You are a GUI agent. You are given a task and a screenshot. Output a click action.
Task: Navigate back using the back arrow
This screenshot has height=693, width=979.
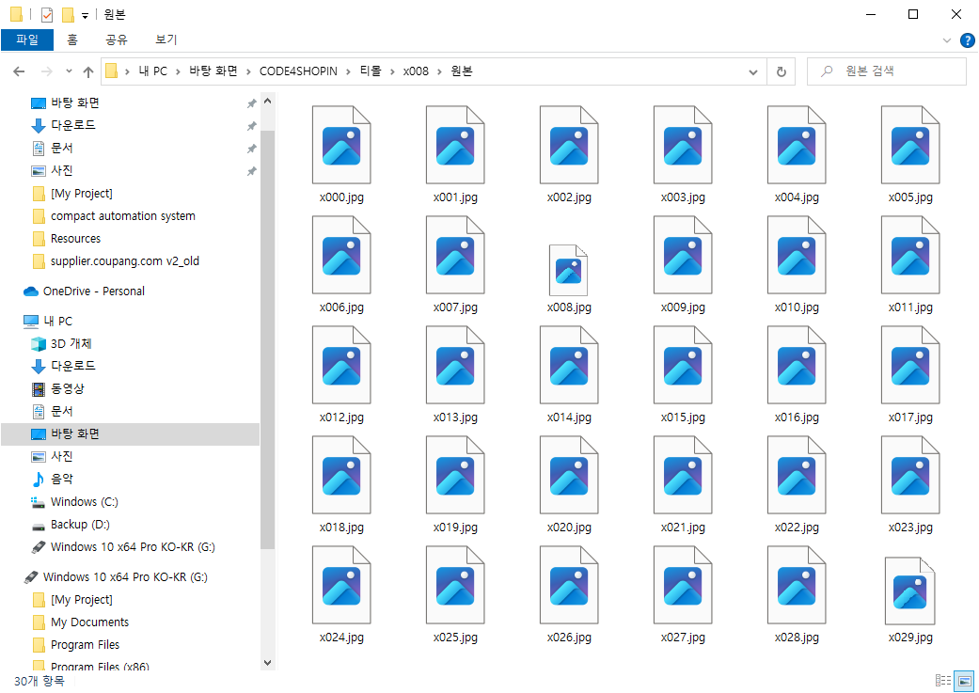coord(18,71)
